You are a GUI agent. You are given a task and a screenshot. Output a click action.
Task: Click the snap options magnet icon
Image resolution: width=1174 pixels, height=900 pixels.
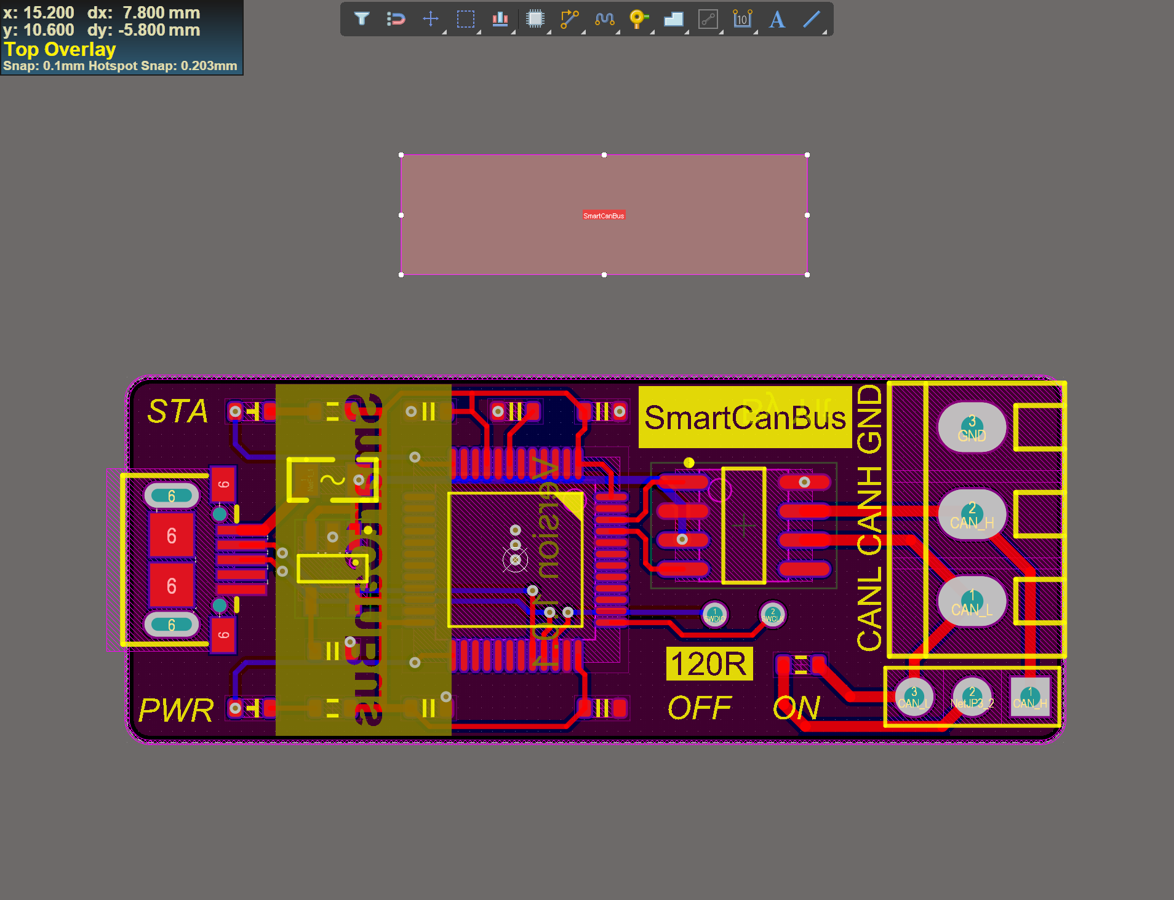click(396, 19)
